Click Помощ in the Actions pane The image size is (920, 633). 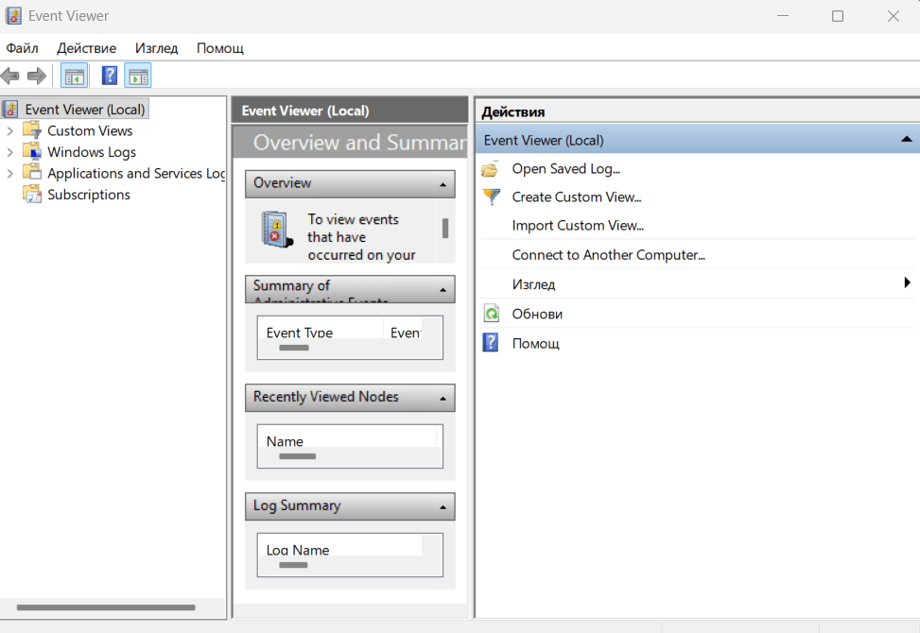click(536, 343)
